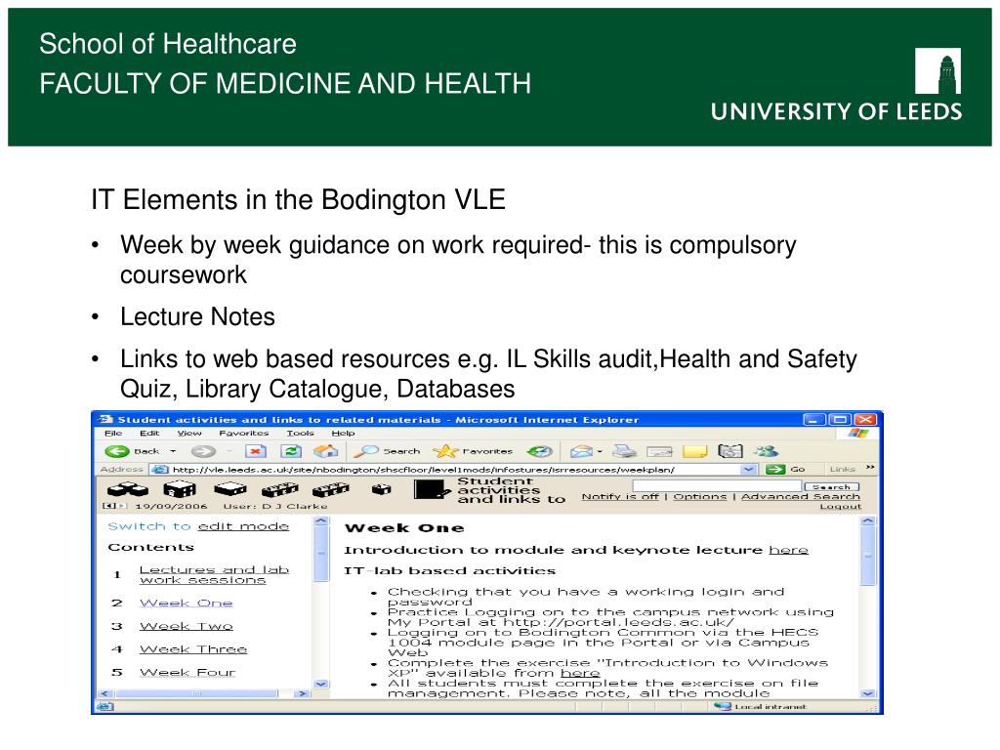Click the Options link
The height and width of the screenshot is (750, 1000).
coord(699,496)
